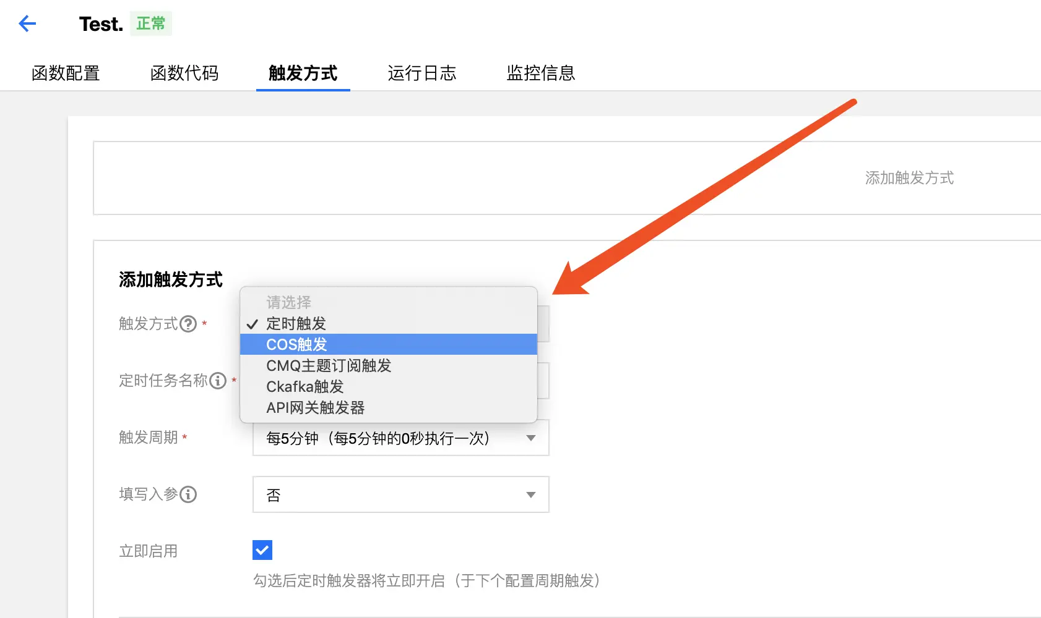Click the 正常 status badge
Image resolution: width=1041 pixels, height=618 pixels.
pos(150,22)
